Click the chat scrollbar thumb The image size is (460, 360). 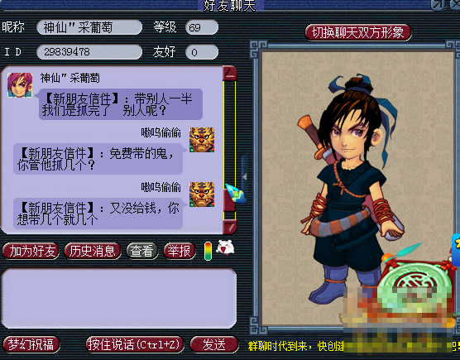point(229,200)
